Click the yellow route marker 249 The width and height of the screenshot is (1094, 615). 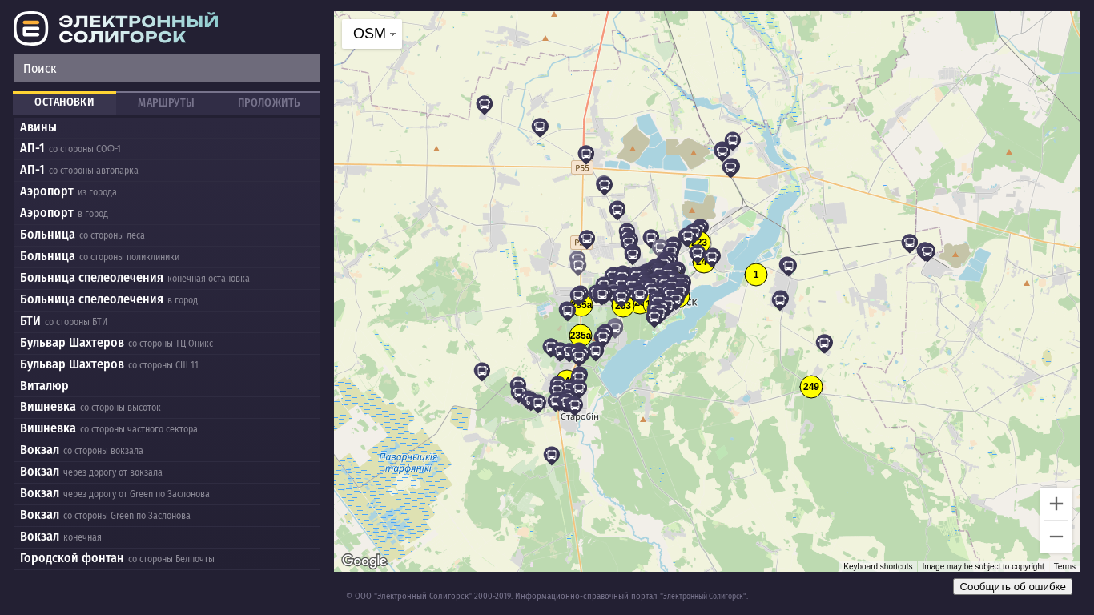[x=811, y=387]
